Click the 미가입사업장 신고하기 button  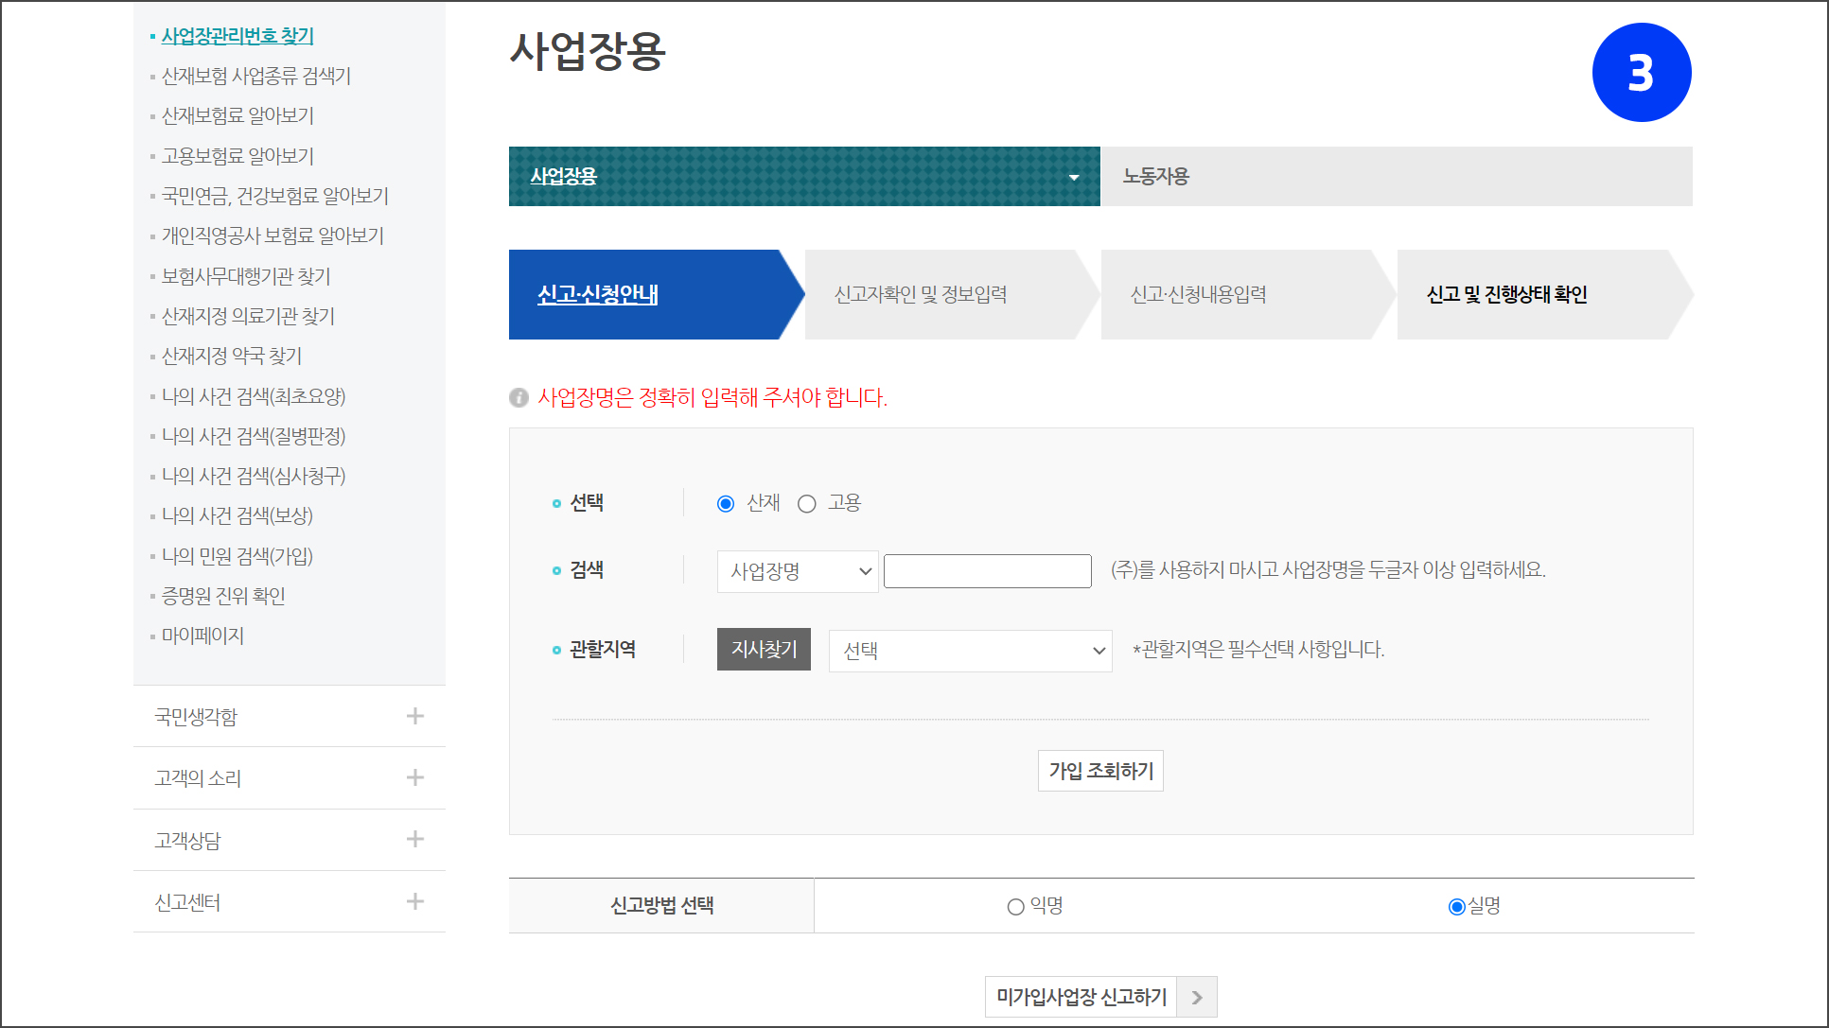pos(1081,997)
